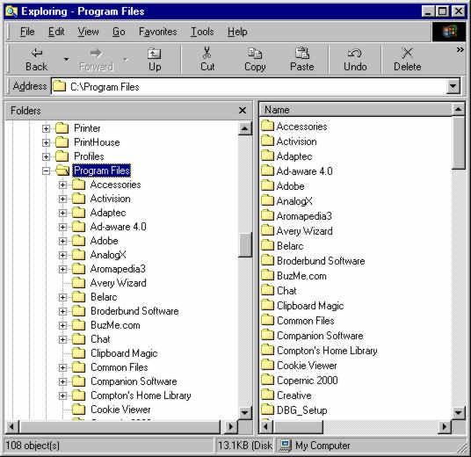This screenshot has width=471, height=457.
Task: Open the Favorites menu
Action: coord(157,32)
